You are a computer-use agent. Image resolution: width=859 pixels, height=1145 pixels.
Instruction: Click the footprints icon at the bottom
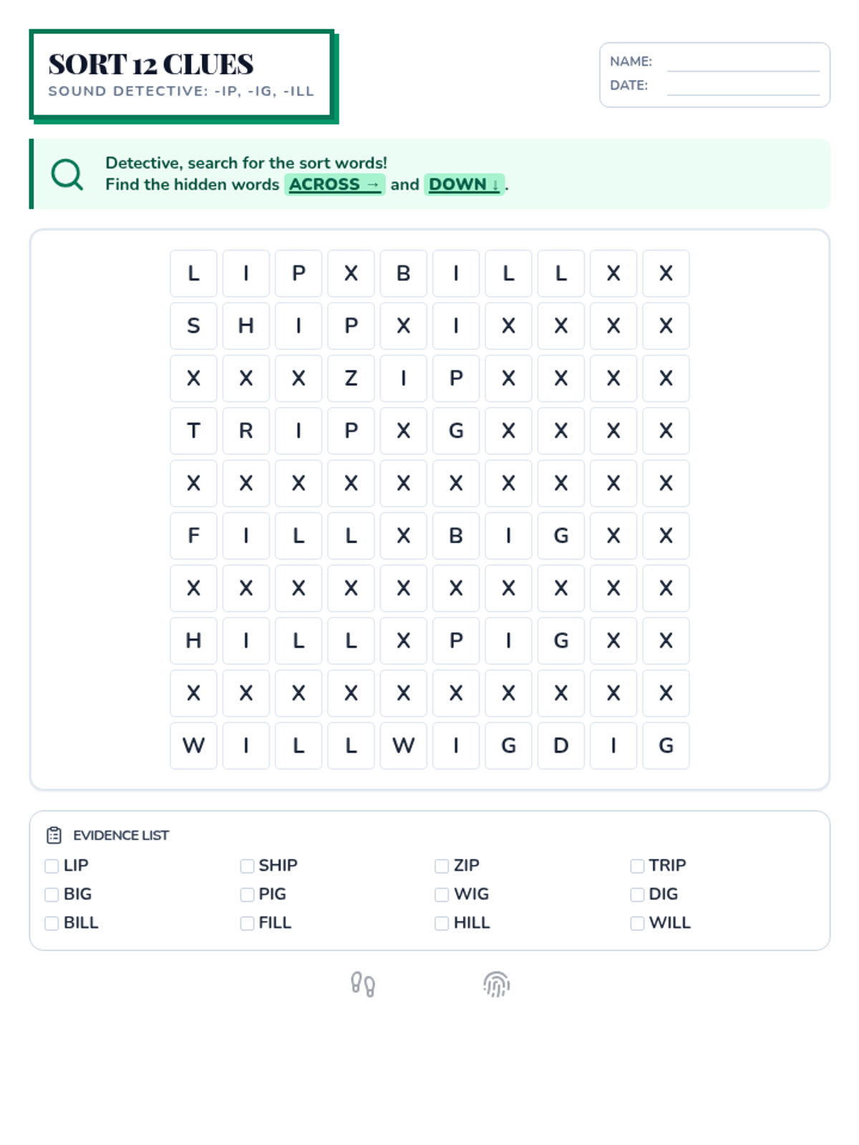point(363,984)
